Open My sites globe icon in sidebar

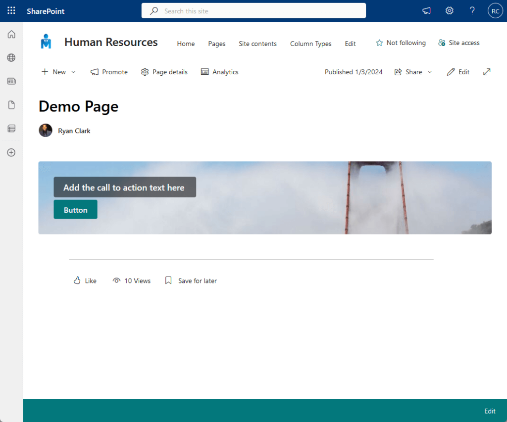pyautogui.click(x=11, y=58)
